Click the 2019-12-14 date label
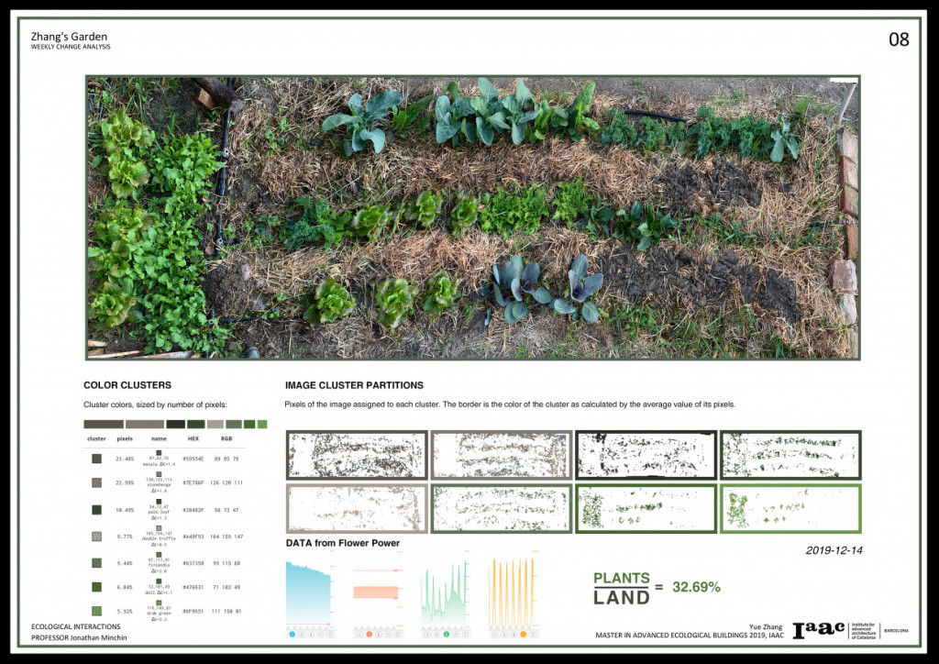The image size is (939, 664). pos(834,551)
